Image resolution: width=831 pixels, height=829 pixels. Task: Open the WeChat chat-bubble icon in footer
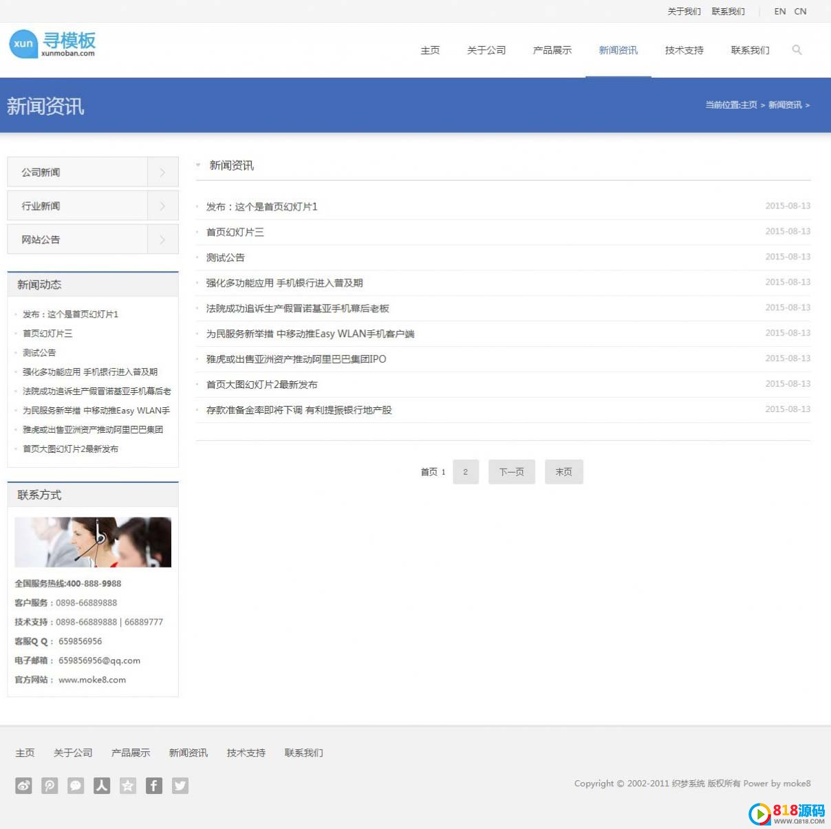[76, 786]
